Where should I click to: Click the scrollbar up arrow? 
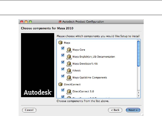[x=139, y=93]
